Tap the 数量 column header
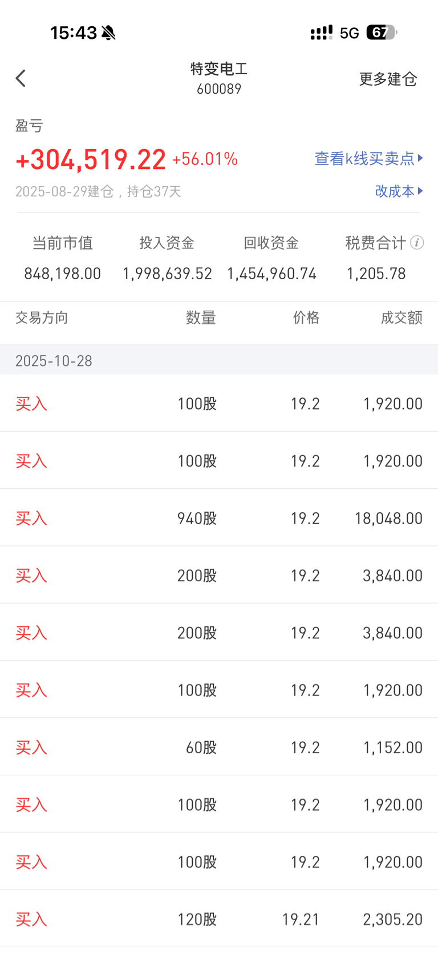 pos(201,317)
